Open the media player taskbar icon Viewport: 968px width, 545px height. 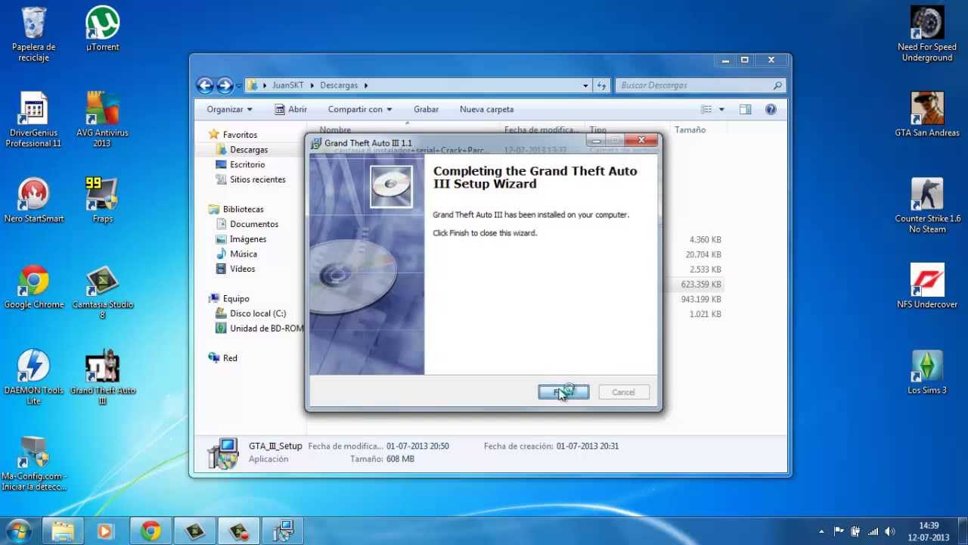pyautogui.click(x=105, y=531)
